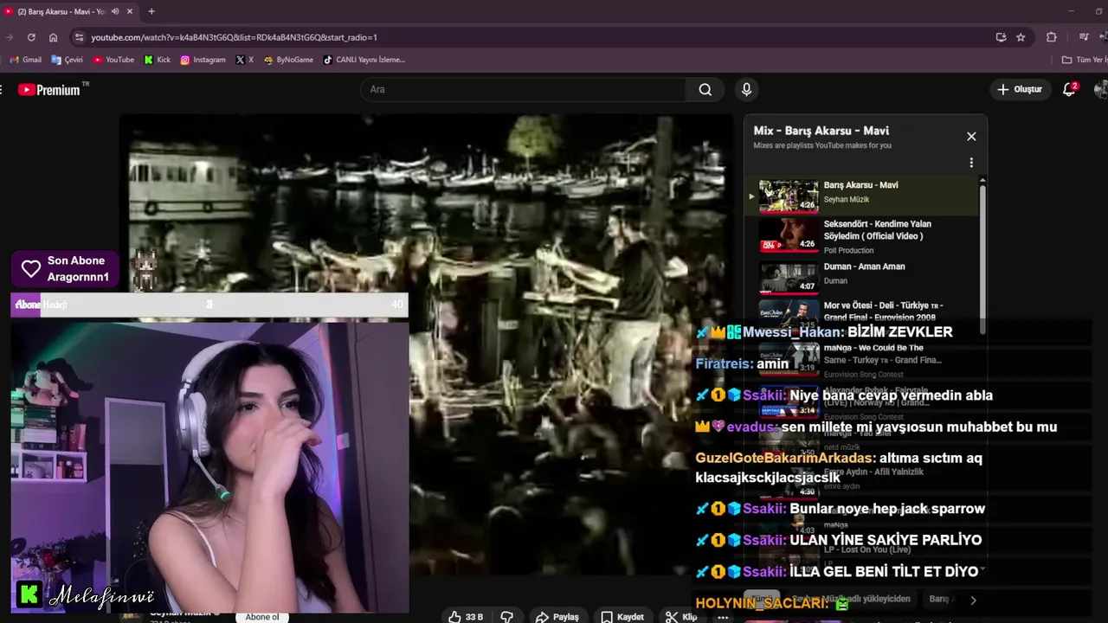Click 'Bunlar noye hep jack sparrow' message
Viewport: 1108px width, 623px height.
point(887,509)
